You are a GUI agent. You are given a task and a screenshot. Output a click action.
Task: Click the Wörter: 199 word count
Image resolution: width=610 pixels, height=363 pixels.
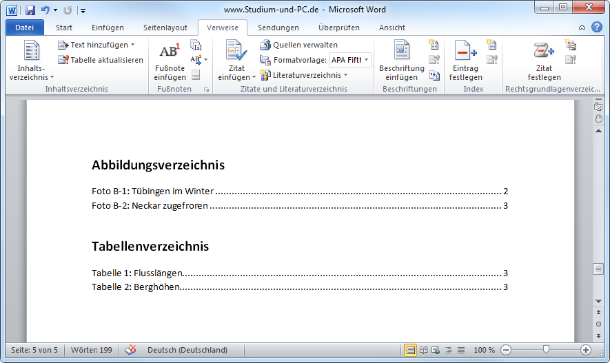coord(92,350)
